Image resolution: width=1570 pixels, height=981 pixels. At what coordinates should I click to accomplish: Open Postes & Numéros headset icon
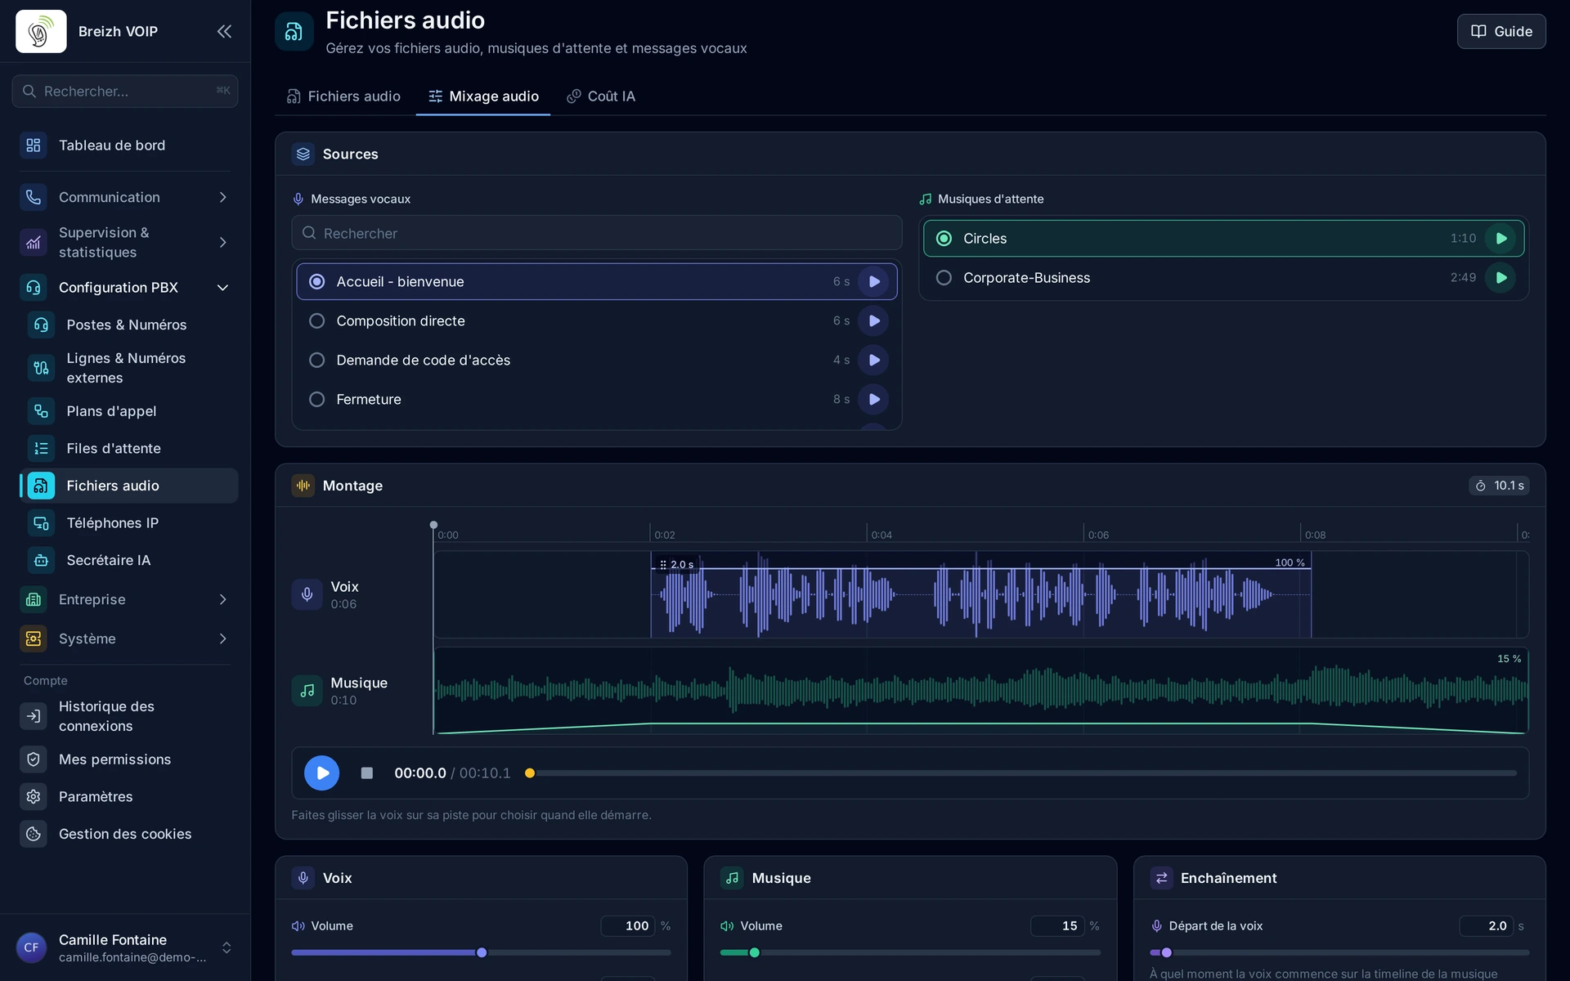41,325
